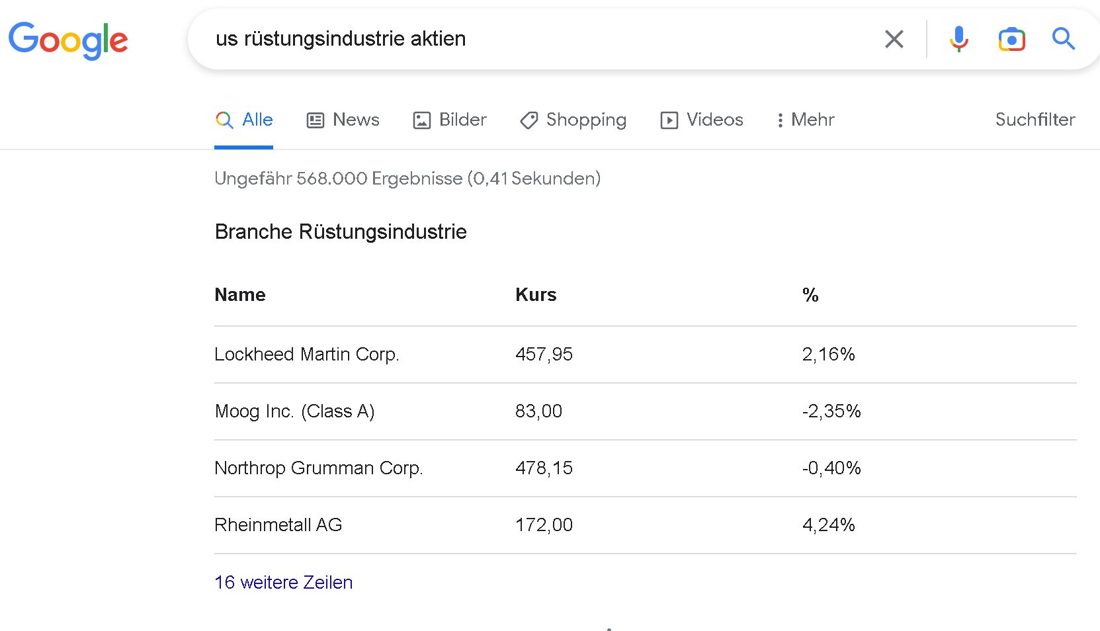Click the 'Ungefähr 568.000 Ergebnisse' result count
Screen dimensions: 1100x631
(339, 179)
